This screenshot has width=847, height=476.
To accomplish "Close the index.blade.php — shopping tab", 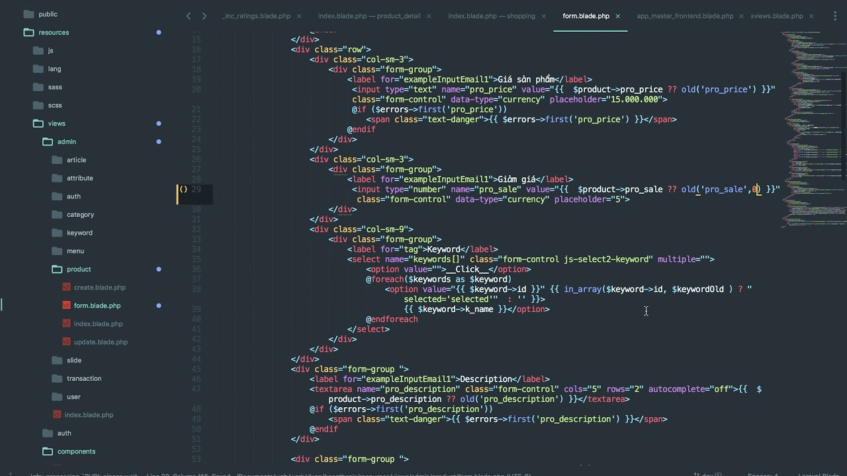I will coord(543,16).
